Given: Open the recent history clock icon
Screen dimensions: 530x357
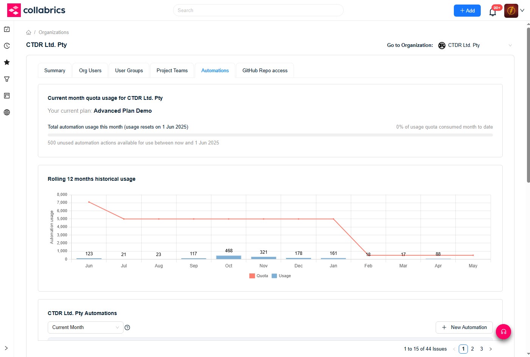Looking at the screenshot, I should (7, 46).
